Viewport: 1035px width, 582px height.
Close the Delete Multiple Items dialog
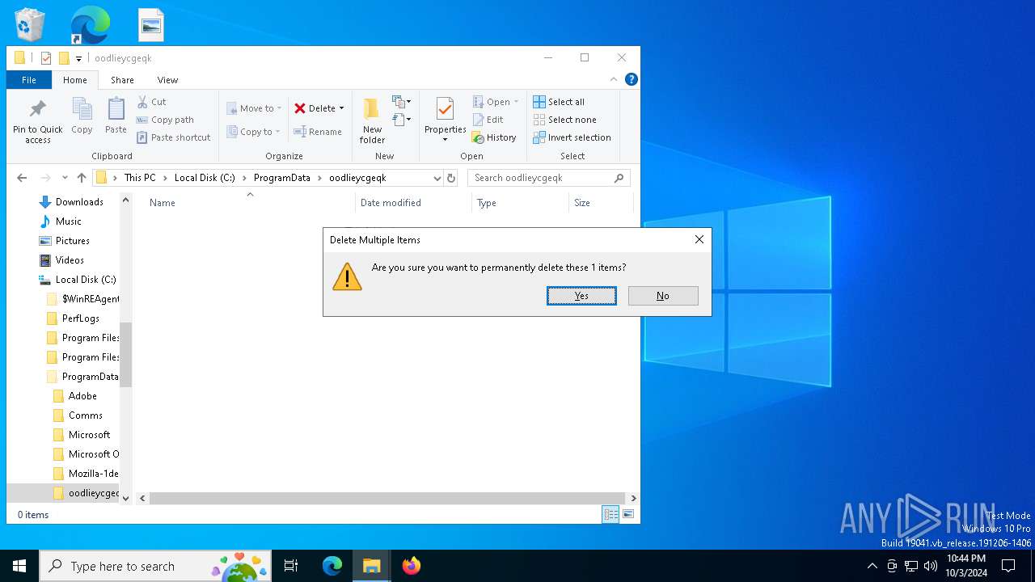point(699,239)
